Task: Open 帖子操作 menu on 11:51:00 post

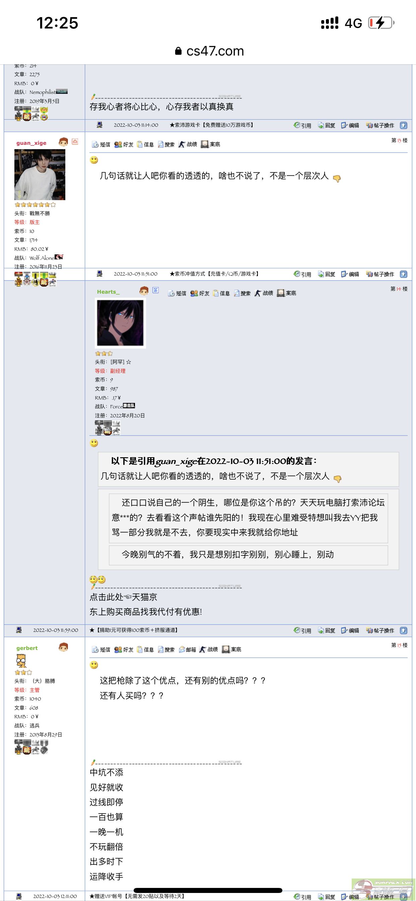Action: pos(380,274)
